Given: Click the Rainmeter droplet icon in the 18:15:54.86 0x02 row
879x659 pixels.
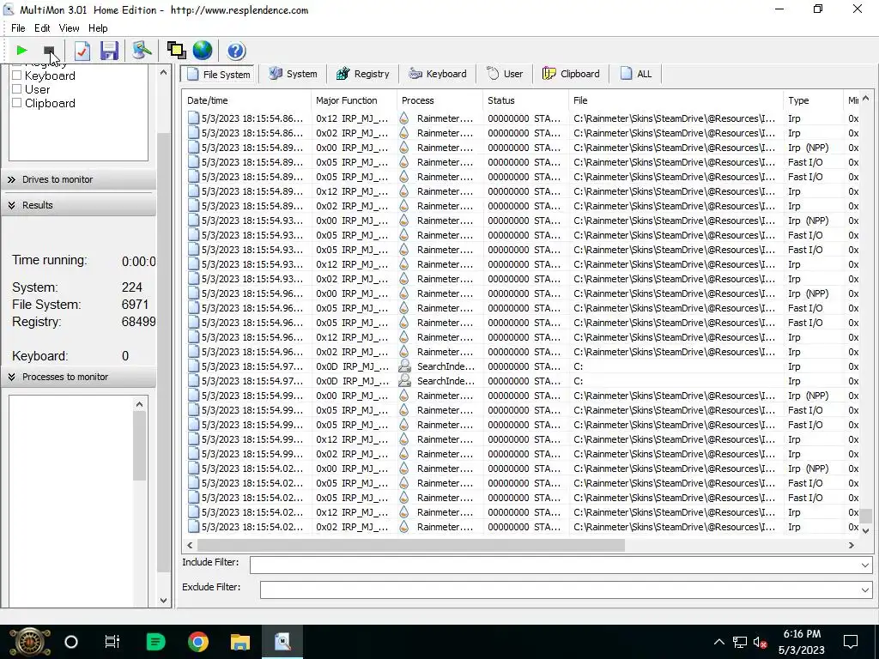Looking at the screenshot, I should click(403, 133).
